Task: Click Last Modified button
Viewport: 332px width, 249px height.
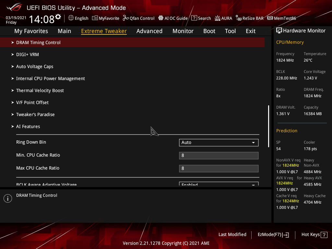Action: pyautogui.click(x=232, y=234)
